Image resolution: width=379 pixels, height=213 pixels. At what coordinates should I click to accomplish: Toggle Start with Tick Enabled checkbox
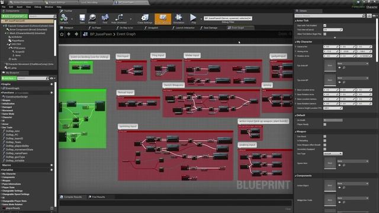pyautogui.click(x=325, y=25)
